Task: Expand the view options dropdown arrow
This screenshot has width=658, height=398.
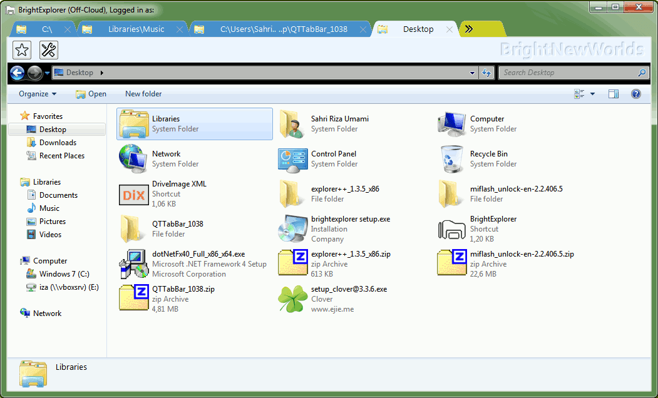Action: click(x=592, y=94)
